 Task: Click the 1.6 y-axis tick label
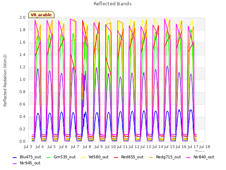[23, 42]
